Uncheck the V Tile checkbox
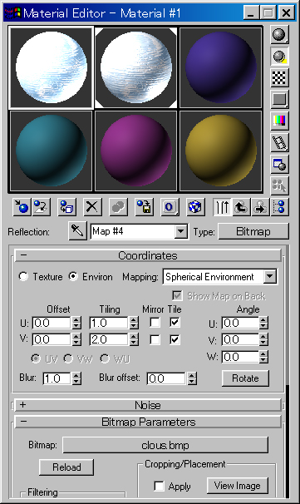The image size is (300, 504). click(x=175, y=339)
